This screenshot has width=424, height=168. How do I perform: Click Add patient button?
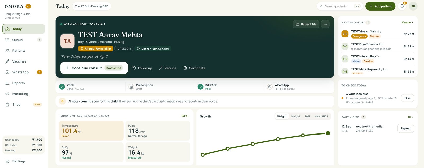380,6
